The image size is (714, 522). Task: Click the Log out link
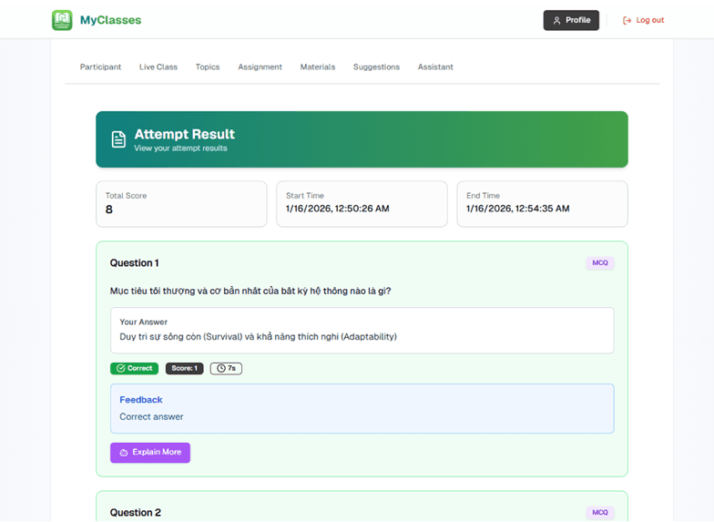pyautogui.click(x=643, y=20)
